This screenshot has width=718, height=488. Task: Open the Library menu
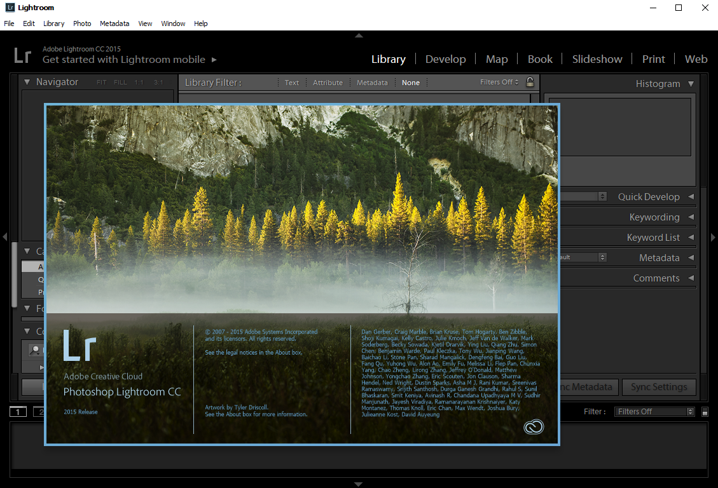[x=53, y=24]
